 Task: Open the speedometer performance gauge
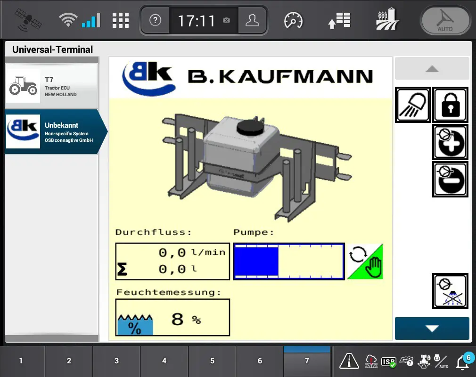click(x=293, y=21)
